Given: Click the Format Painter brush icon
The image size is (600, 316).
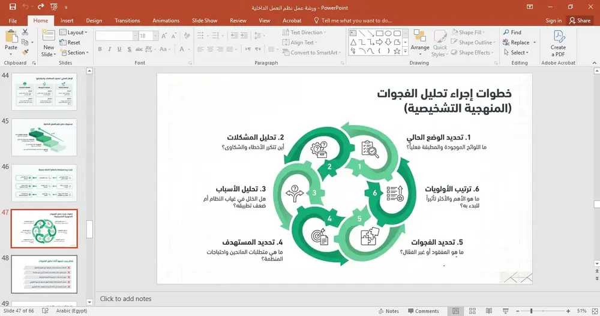Looking at the screenshot, I should (x=25, y=52).
